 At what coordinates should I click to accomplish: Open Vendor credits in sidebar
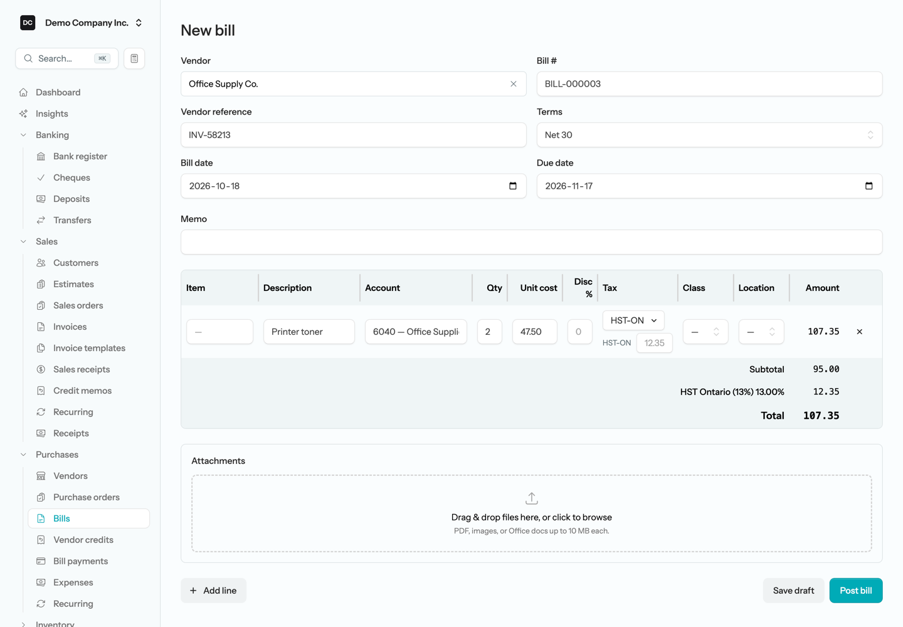(89, 540)
